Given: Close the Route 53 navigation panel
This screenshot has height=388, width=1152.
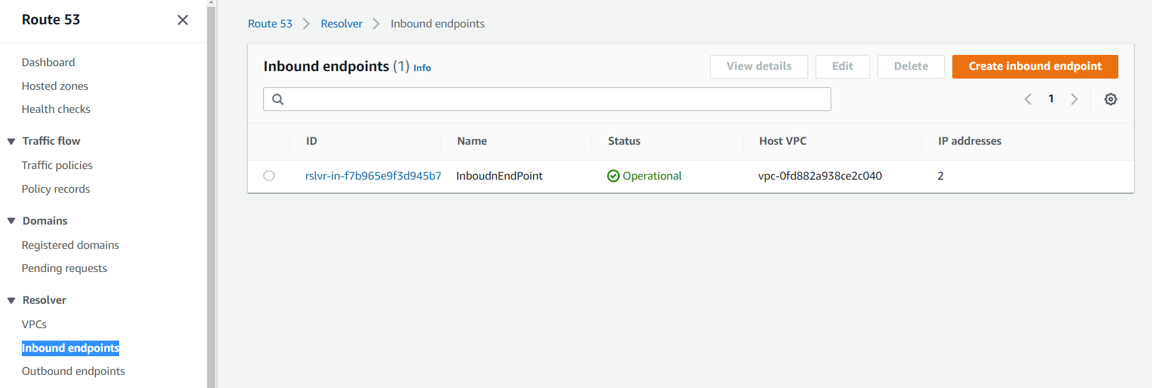Looking at the screenshot, I should pos(182,20).
